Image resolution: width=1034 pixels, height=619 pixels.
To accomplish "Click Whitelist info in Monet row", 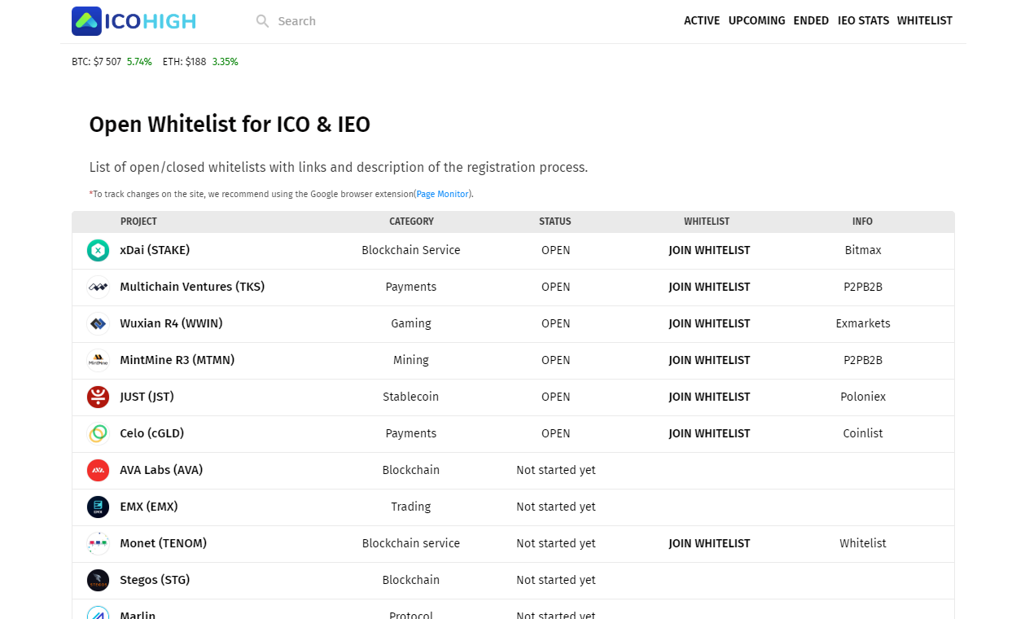I will [863, 544].
